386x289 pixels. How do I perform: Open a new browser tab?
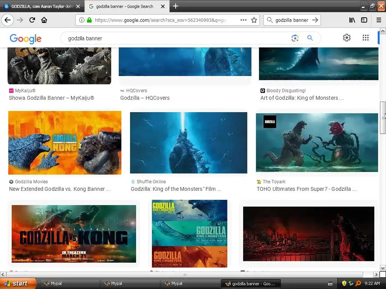click(x=176, y=6)
